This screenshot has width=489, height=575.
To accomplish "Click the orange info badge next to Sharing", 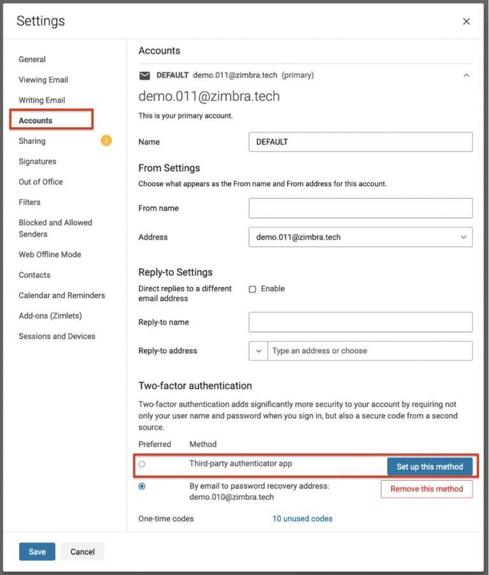I will (106, 141).
